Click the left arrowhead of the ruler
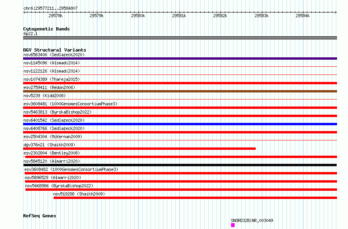This screenshot has width=348, height=229. [24, 12]
